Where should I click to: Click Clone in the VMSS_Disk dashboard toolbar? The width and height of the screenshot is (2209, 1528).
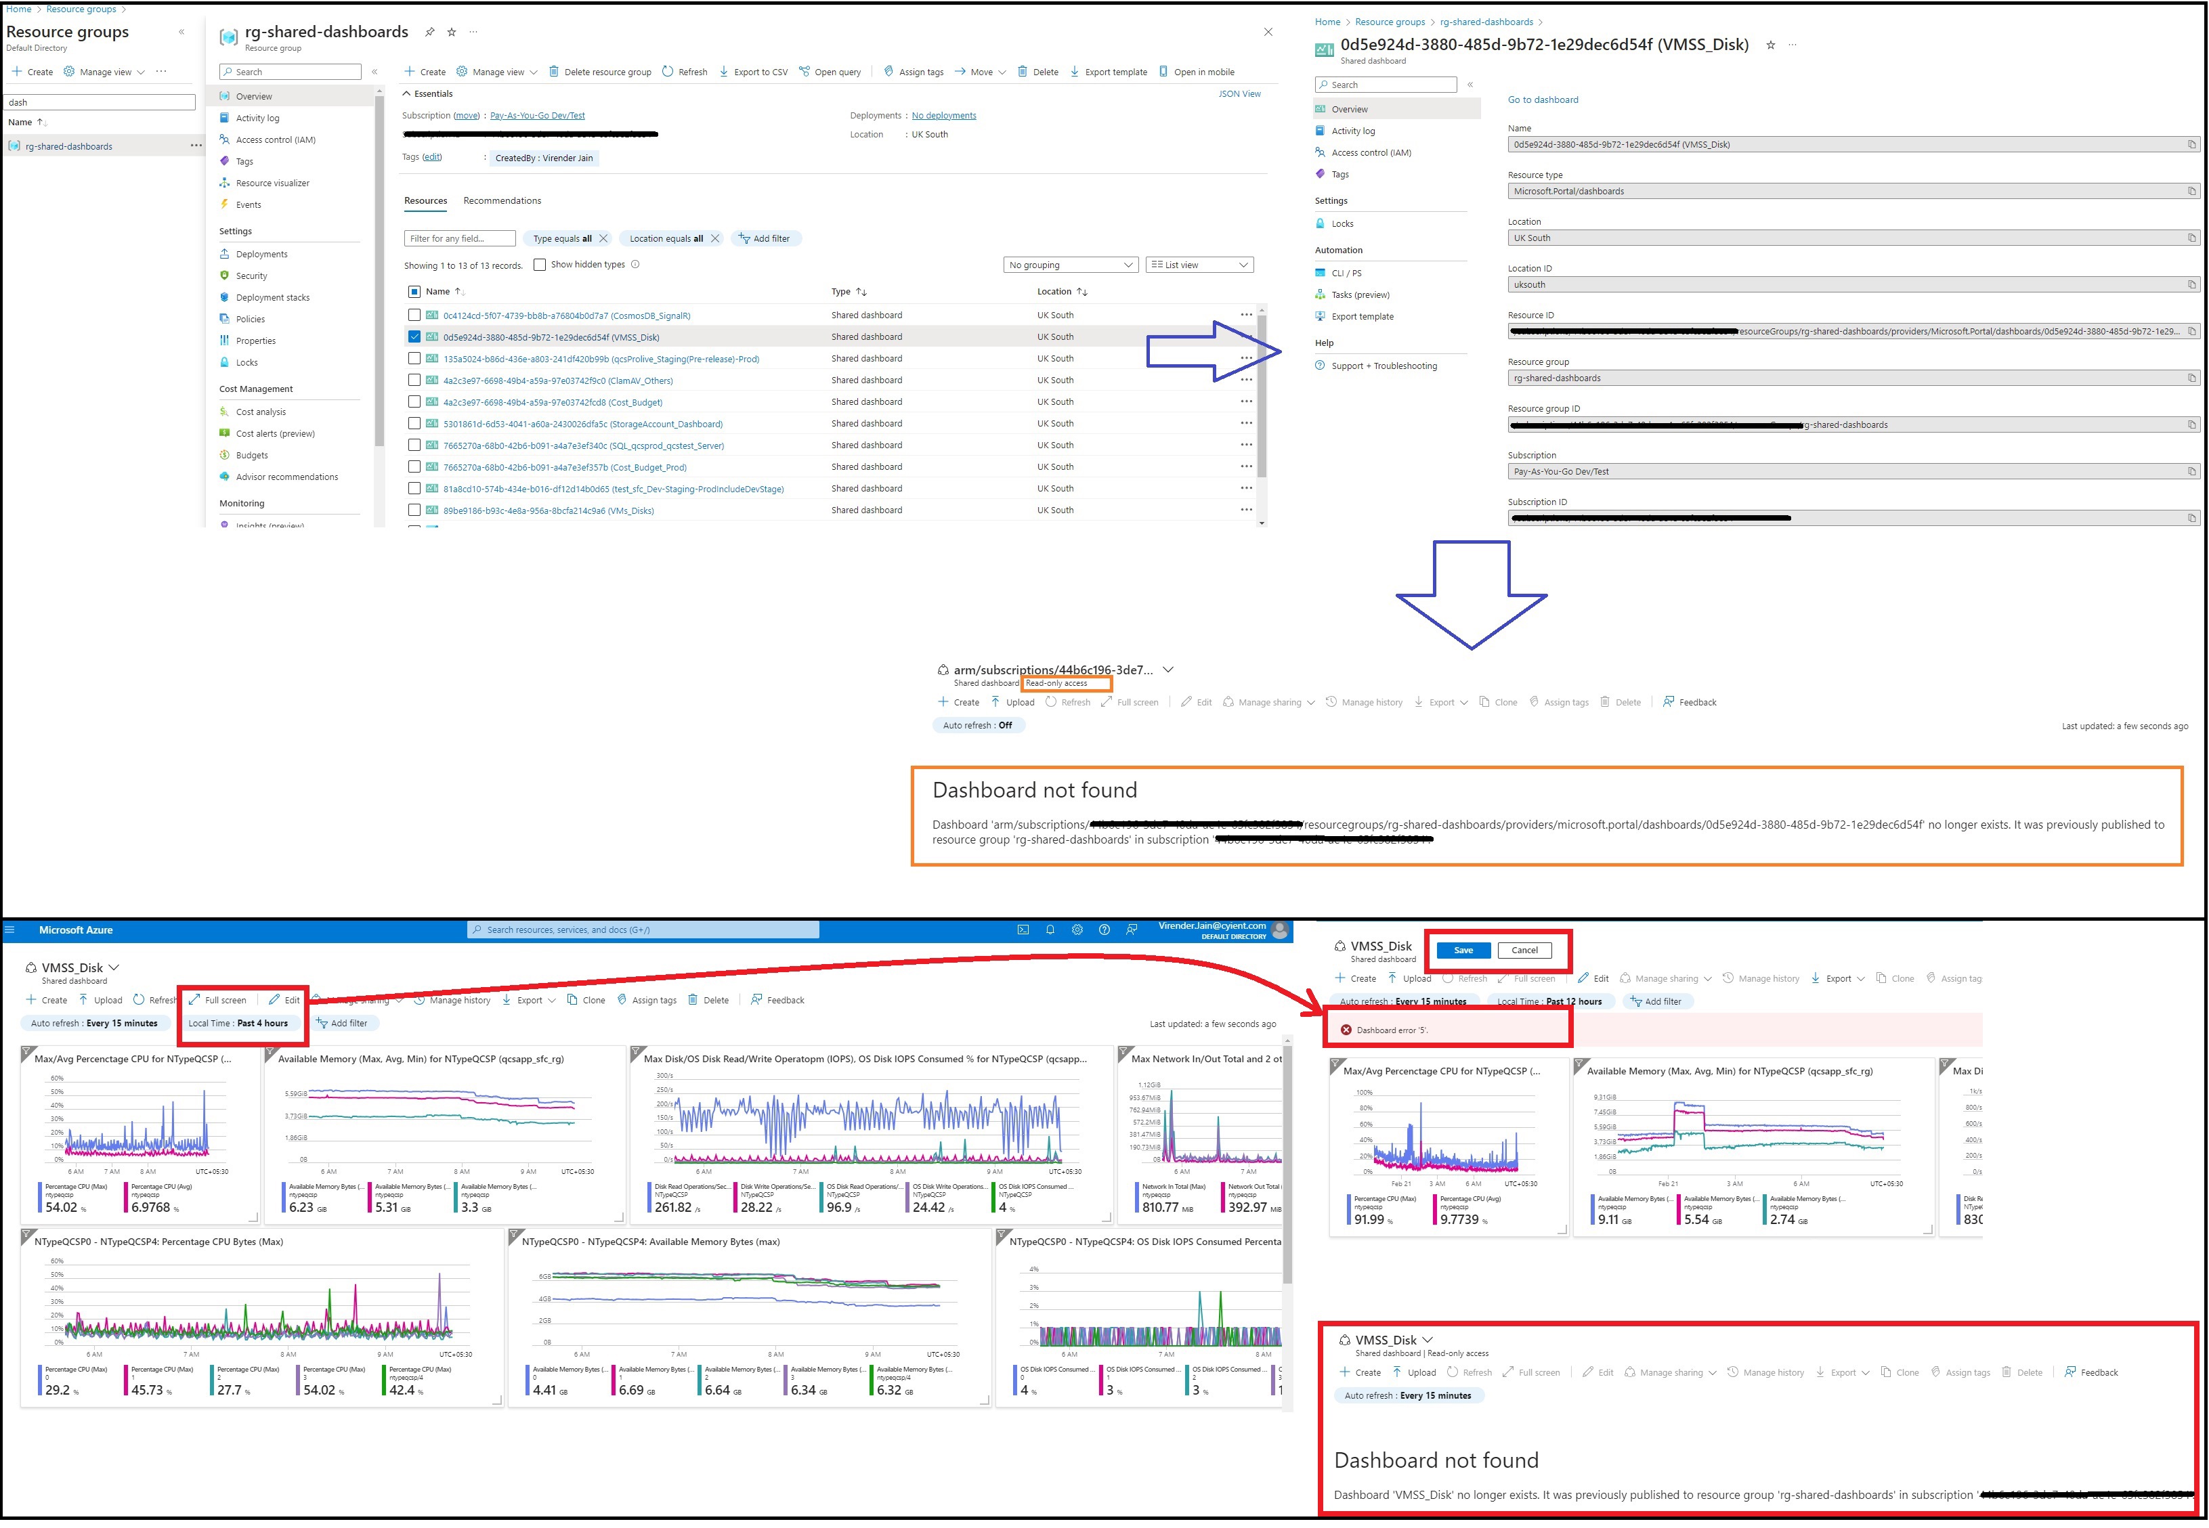coord(586,1001)
